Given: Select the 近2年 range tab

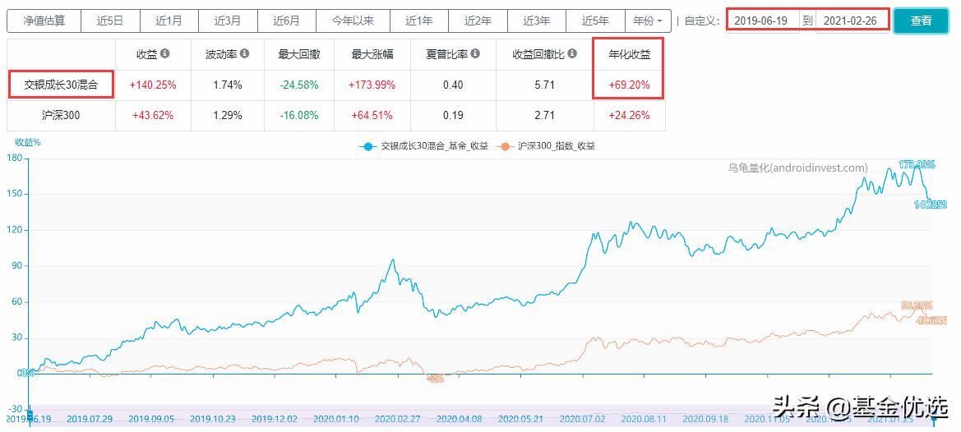Looking at the screenshot, I should click(478, 21).
